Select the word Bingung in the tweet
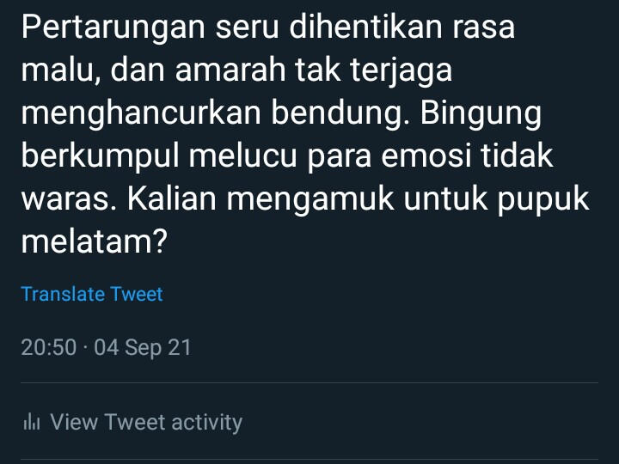 point(481,114)
